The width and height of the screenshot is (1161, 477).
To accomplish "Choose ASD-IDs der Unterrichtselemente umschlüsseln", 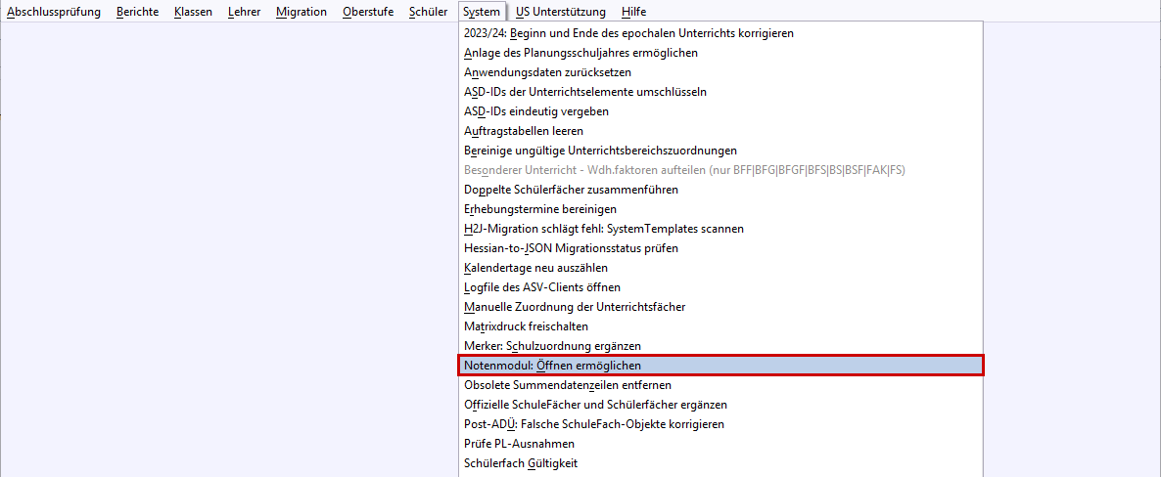I will [721, 93].
